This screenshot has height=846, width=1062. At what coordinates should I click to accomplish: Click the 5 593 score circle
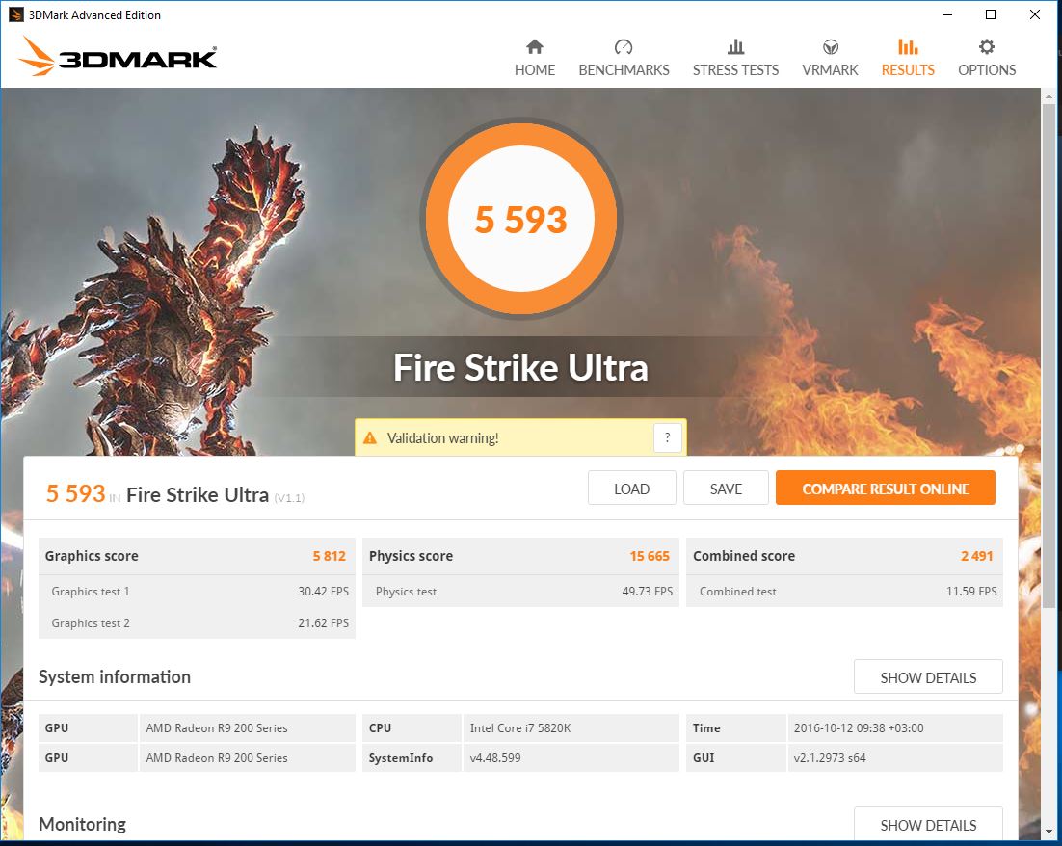pyautogui.click(x=520, y=219)
